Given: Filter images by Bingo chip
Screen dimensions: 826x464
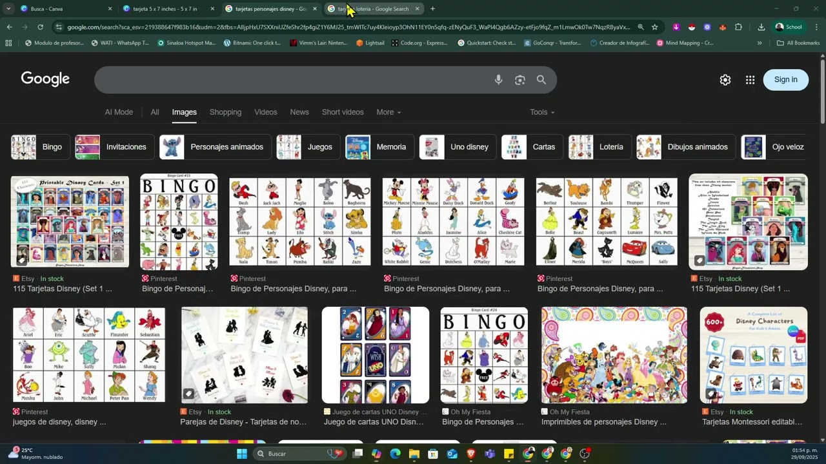Looking at the screenshot, I should coord(40,147).
